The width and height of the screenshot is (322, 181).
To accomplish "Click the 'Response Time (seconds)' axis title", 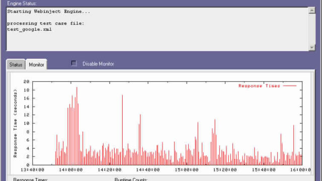I will [x=15, y=123].
